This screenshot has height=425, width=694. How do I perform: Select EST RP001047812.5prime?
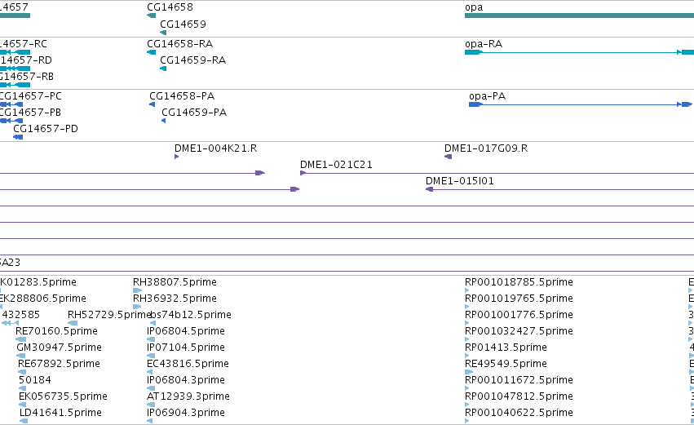[x=519, y=396]
